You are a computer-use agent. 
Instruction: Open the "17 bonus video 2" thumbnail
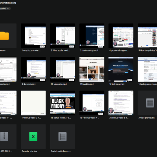[x=33, y=103]
